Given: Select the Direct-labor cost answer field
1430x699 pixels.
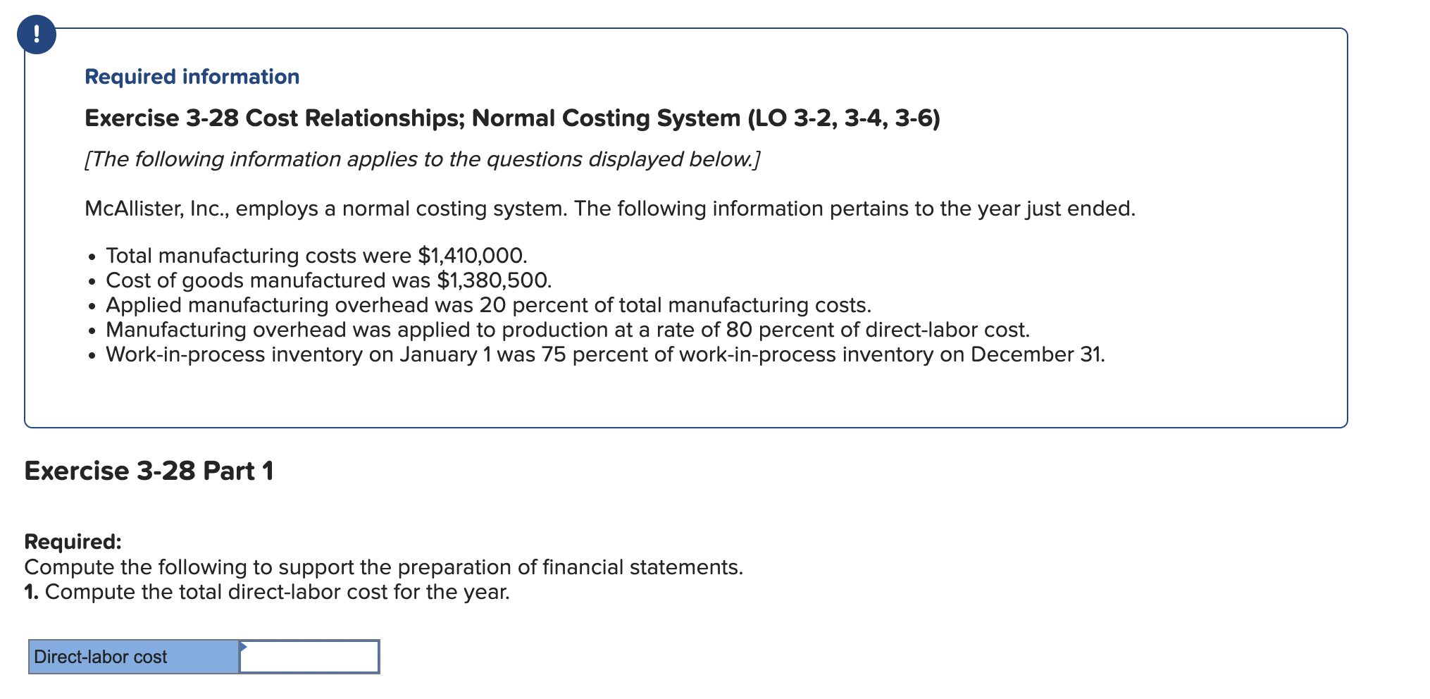Looking at the screenshot, I should pyautogui.click(x=308, y=656).
